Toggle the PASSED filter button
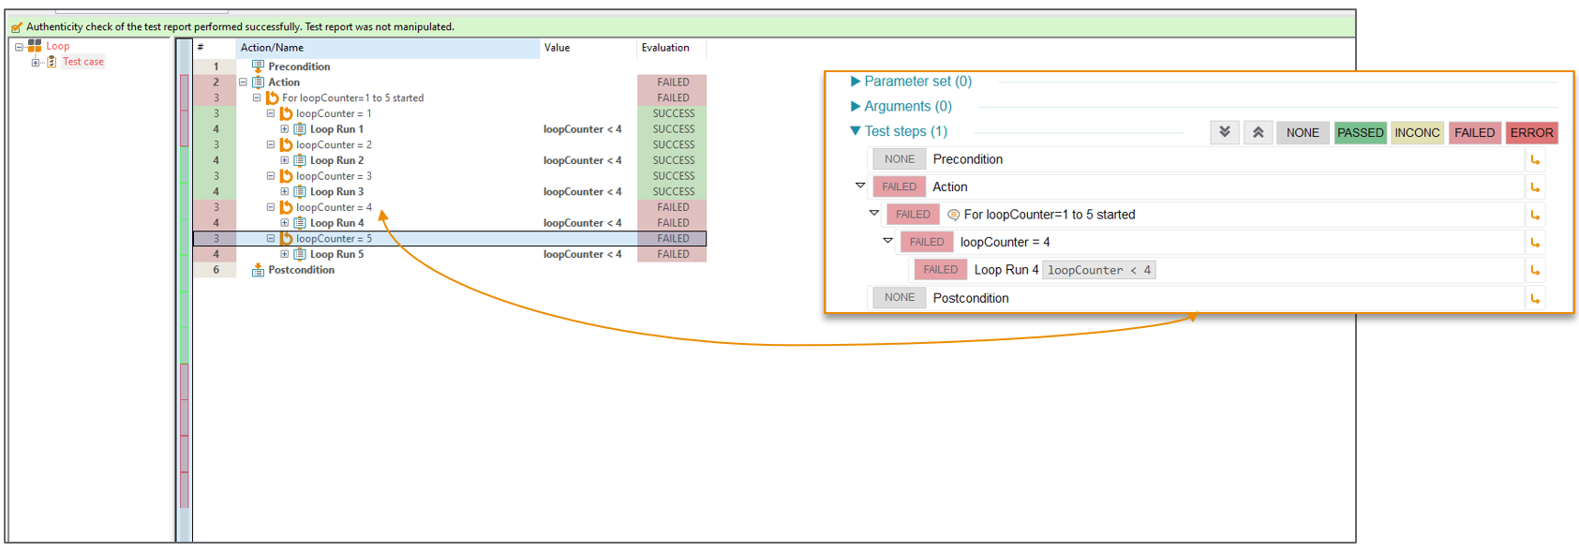 1360,132
